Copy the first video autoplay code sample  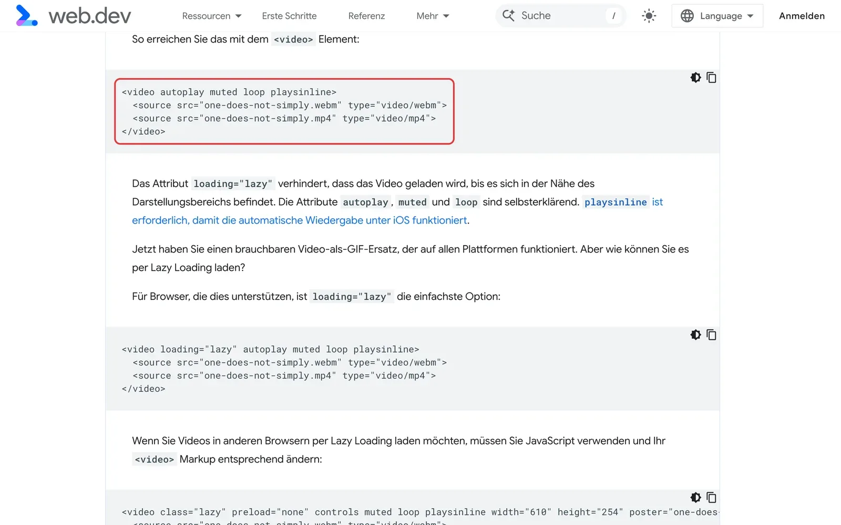711,78
